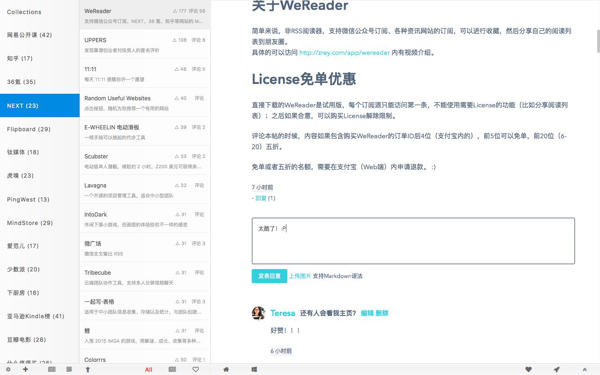The image size is (600, 375).
Task: Show favorites with the outlined heart icon
Action: 196,369
